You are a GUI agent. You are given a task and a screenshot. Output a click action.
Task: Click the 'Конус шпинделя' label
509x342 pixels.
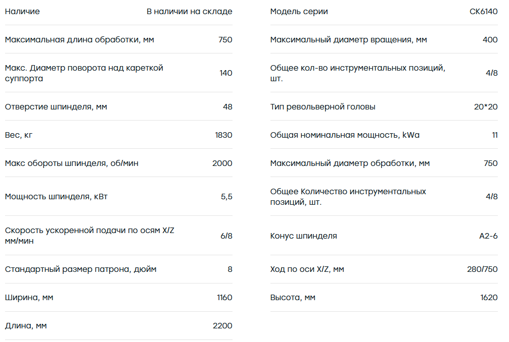point(303,236)
